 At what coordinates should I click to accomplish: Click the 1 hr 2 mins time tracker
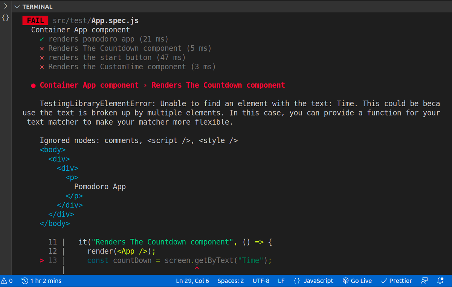tap(41, 281)
